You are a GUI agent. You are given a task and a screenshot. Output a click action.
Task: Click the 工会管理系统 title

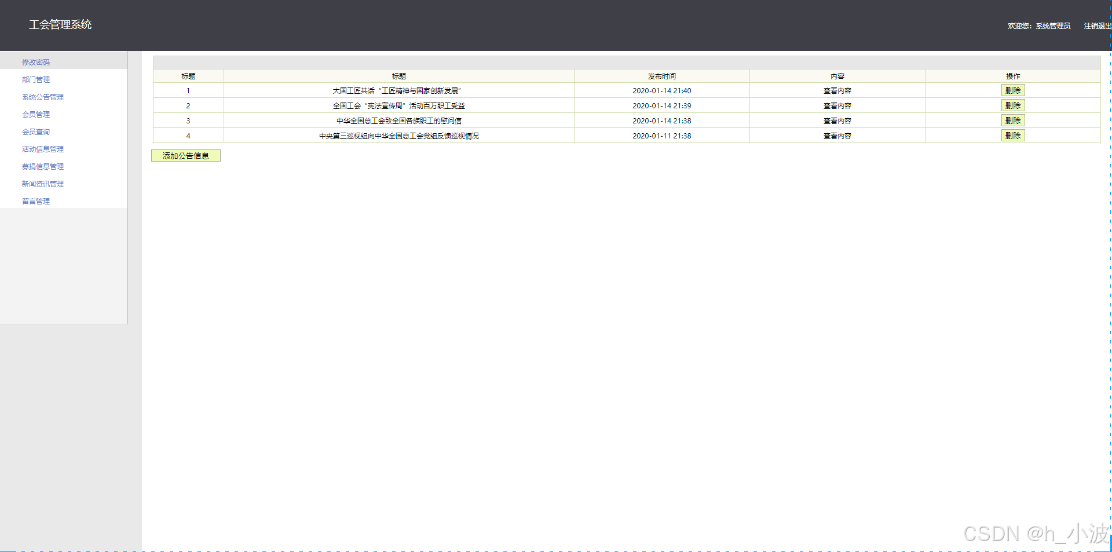60,25
